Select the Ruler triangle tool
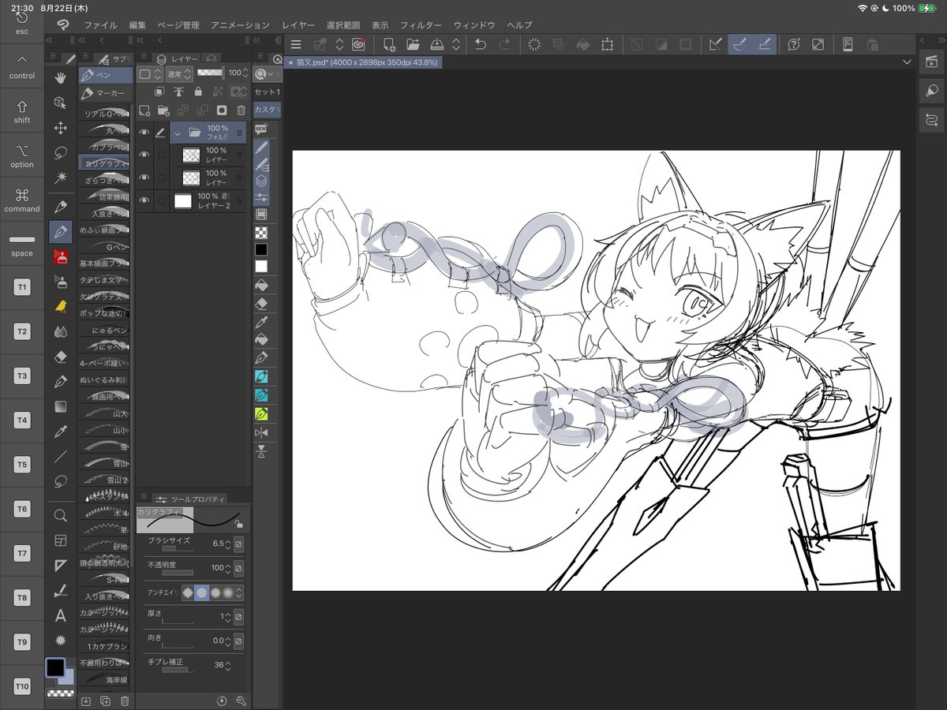The height and width of the screenshot is (710, 947). pyautogui.click(x=61, y=565)
